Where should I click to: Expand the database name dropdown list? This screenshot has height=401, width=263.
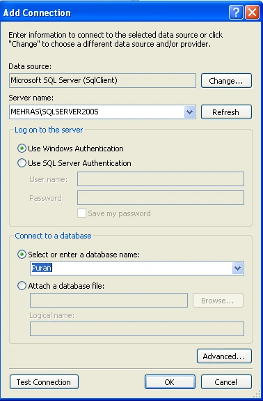point(237,268)
